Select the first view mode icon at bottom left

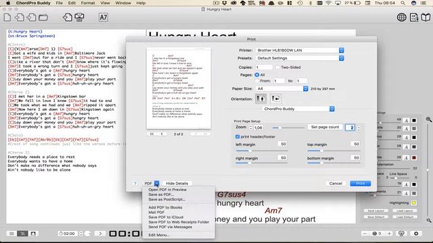12,234
